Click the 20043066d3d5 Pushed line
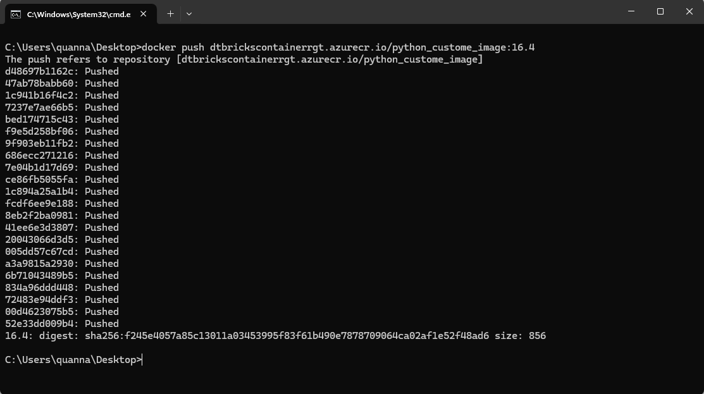The width and height of the screenshot is (704, 394). pos(62,240)
